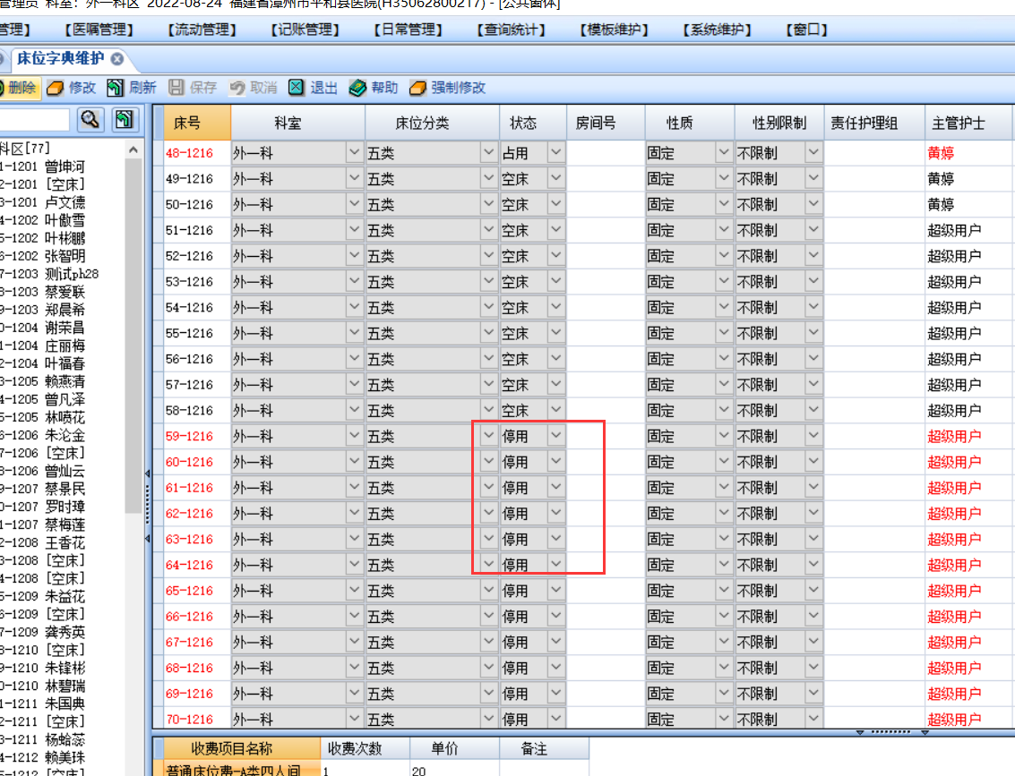
Task: Close the 床位字典维护 tab
Action: [x=117, y=59]
